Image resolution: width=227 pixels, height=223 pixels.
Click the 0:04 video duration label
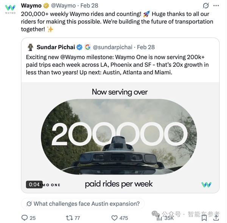[34, 185]
